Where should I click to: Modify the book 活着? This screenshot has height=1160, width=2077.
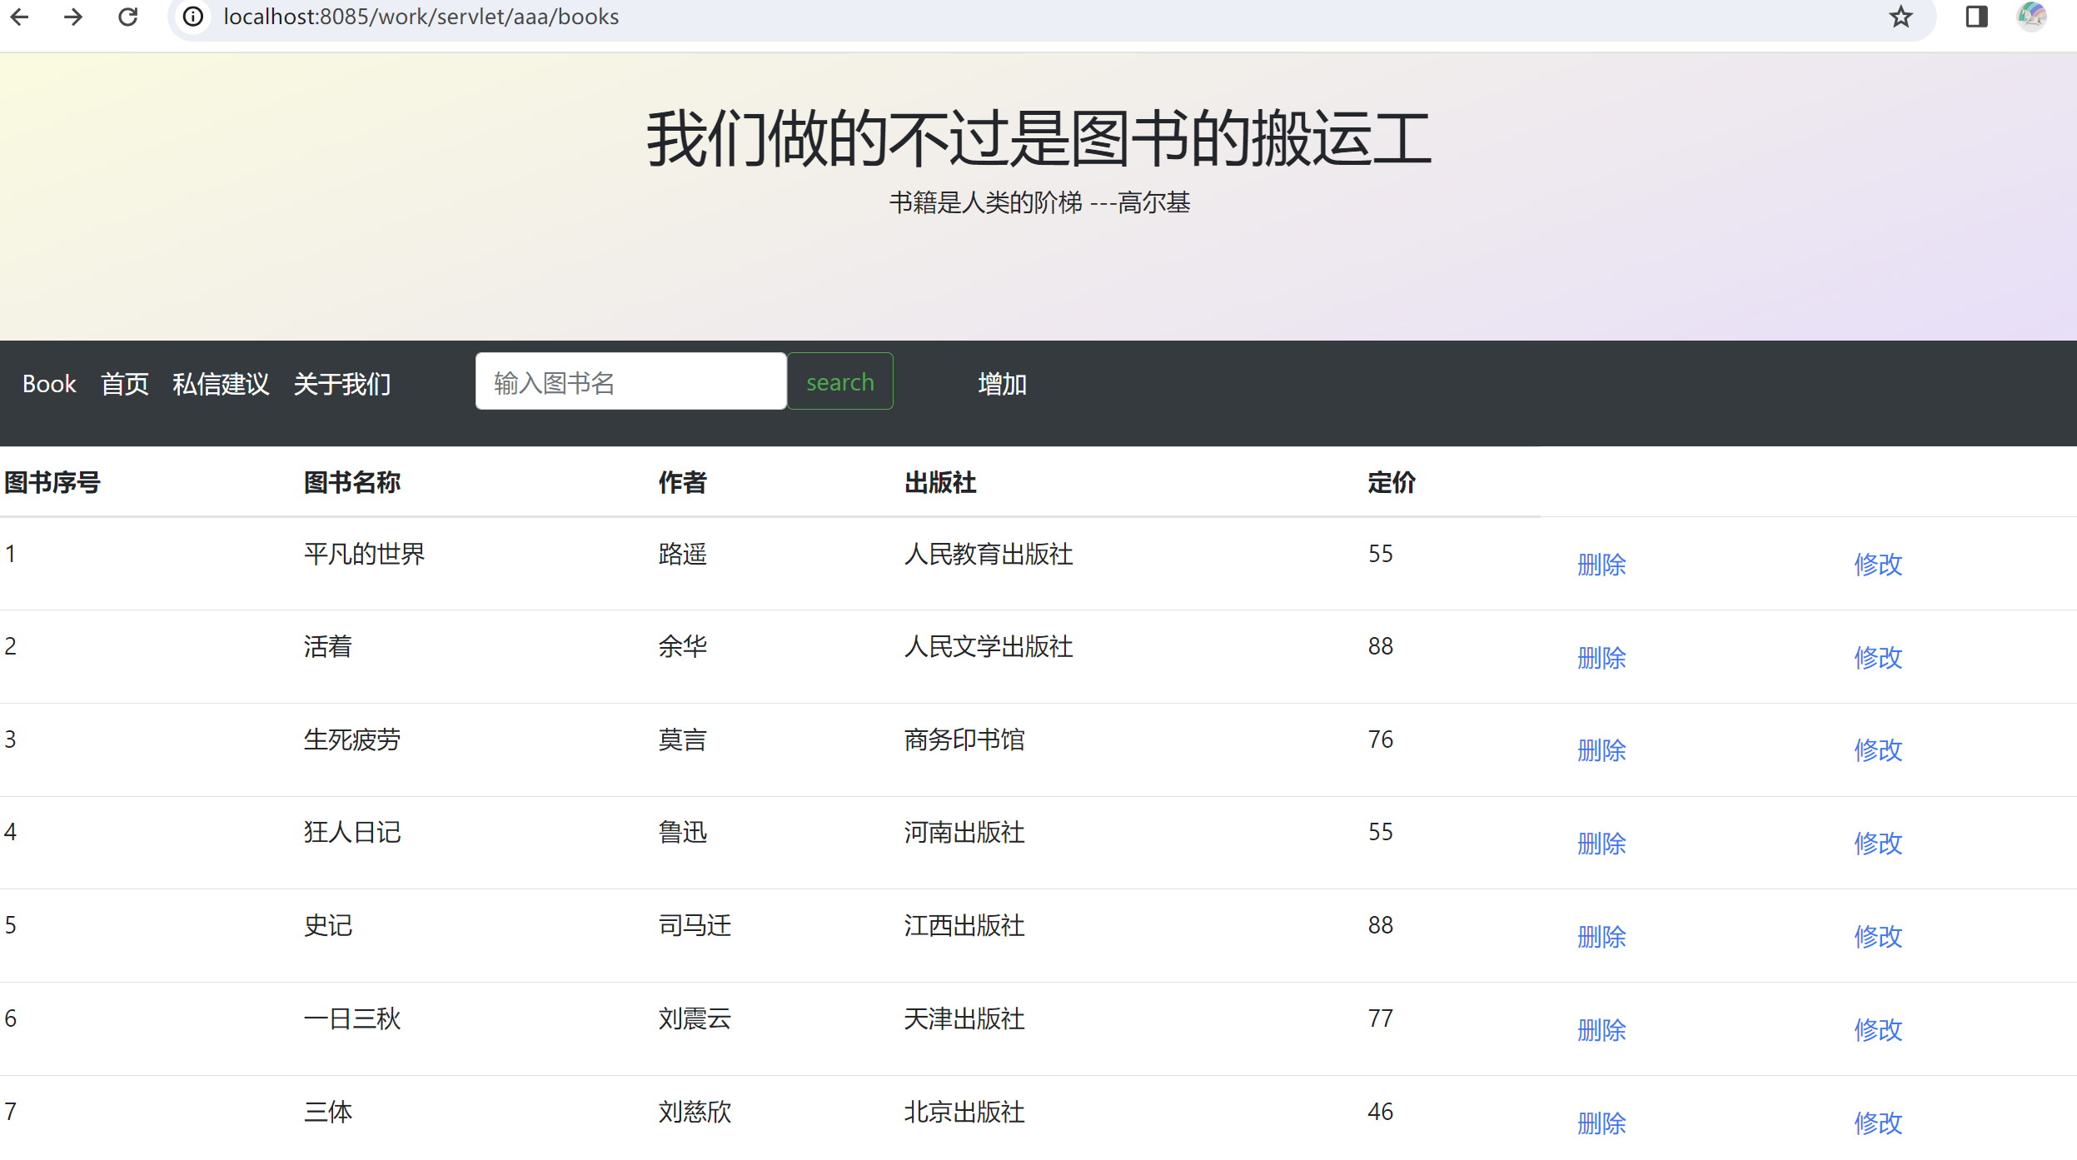coord(1878,658)
